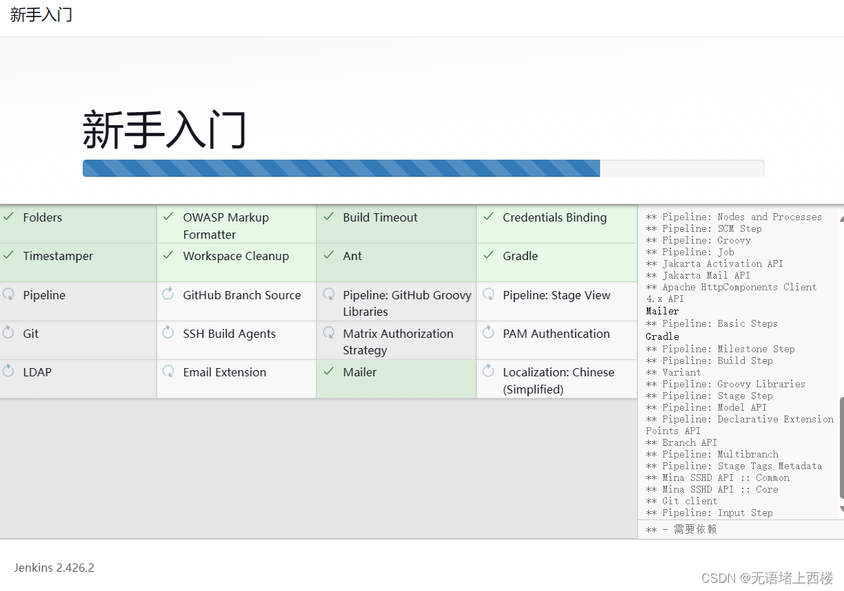Click the installation progress bar
Viewport: 844px width, 591px height.
(x=423, y=168)
